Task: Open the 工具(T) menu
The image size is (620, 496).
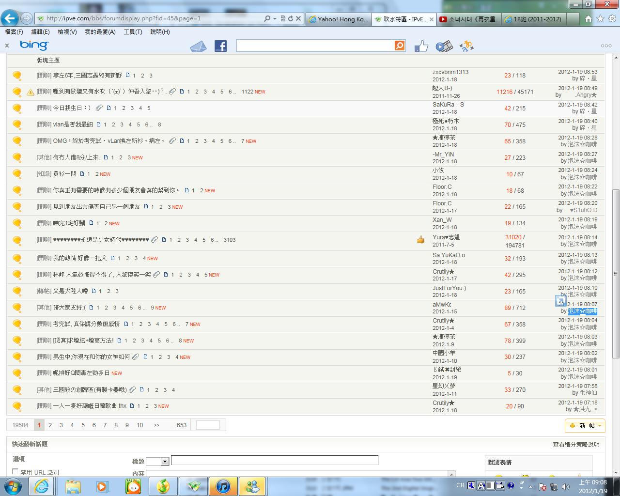Action: (133, 32)
